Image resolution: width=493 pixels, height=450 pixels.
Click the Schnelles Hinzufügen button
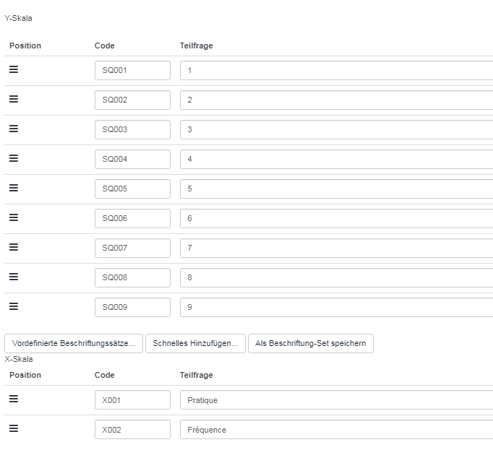[195, 343]
